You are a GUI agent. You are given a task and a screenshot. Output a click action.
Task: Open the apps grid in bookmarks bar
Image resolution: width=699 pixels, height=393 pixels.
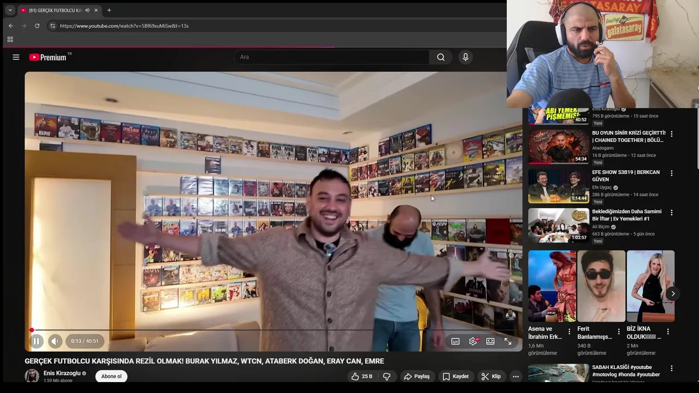[x=10, y=39]
